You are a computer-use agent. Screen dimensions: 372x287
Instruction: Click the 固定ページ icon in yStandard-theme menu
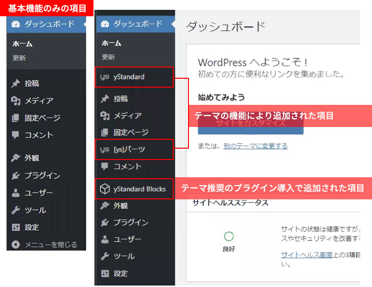(105, 132)
